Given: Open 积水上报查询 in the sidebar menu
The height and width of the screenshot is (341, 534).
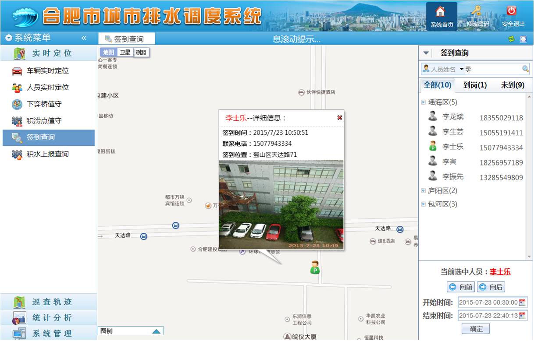Looking at the screenshot, I should click(x=47, y=154).
